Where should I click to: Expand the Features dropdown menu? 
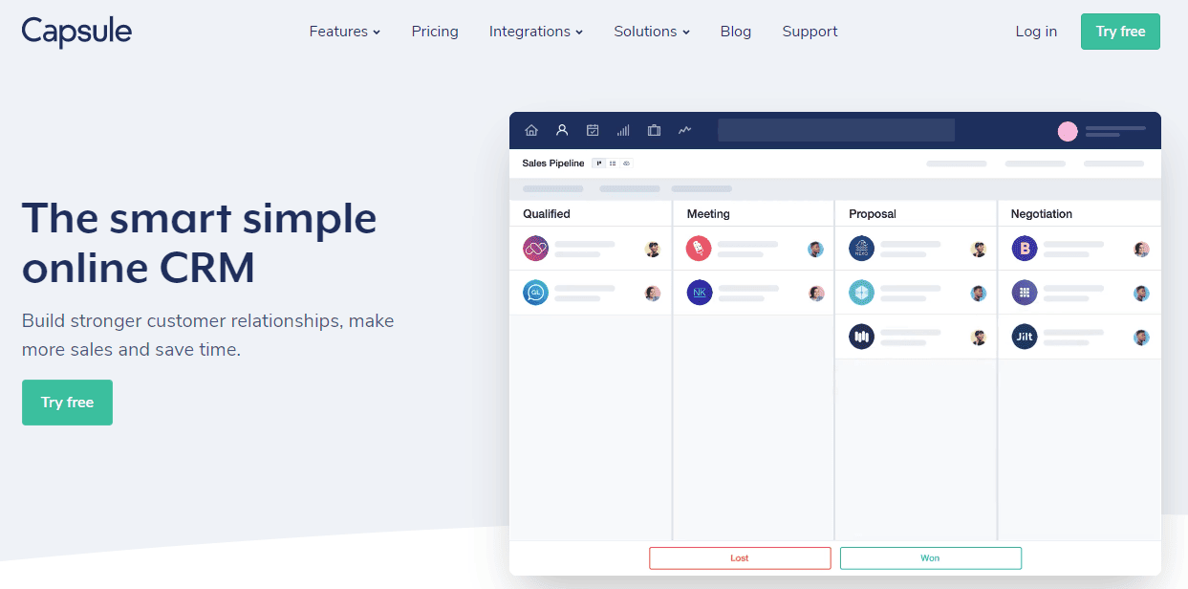point(344,32)
